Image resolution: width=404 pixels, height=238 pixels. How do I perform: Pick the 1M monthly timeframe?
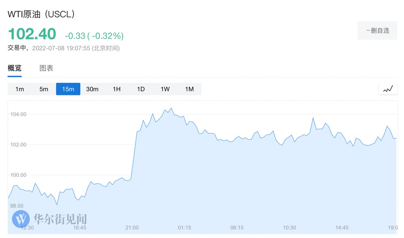coord(189,89)
